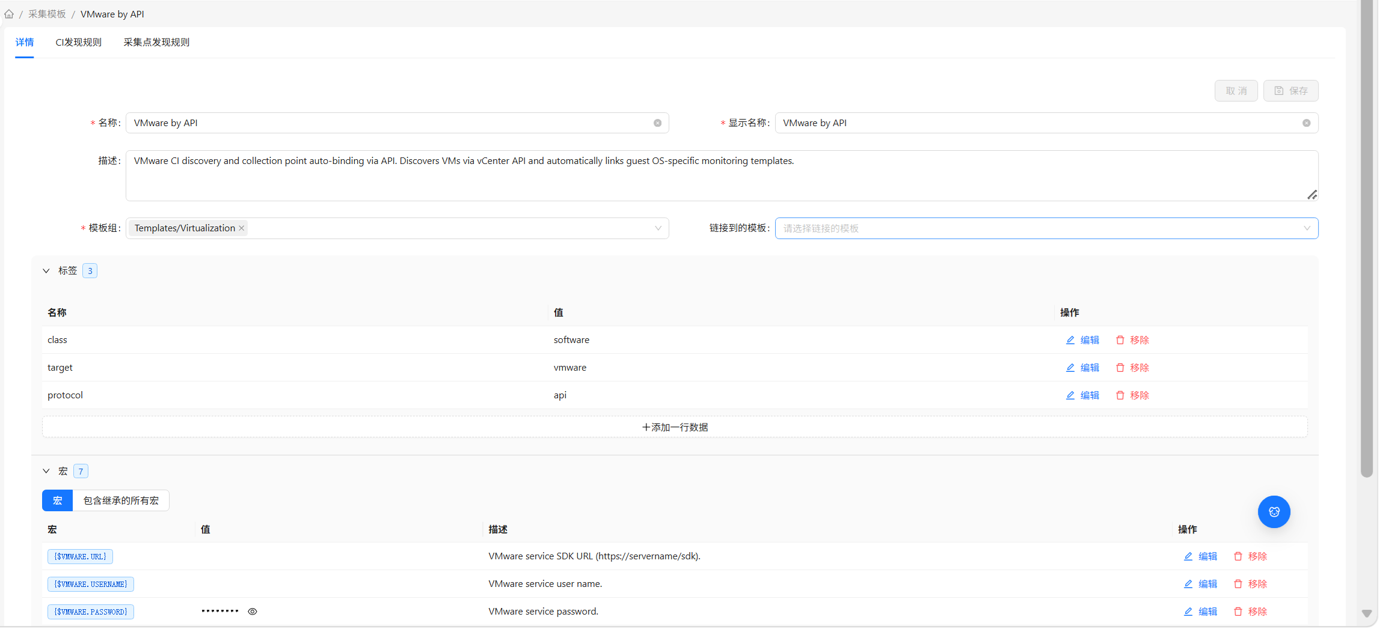Switch to the 详情 tab

[x=25, y=42]
